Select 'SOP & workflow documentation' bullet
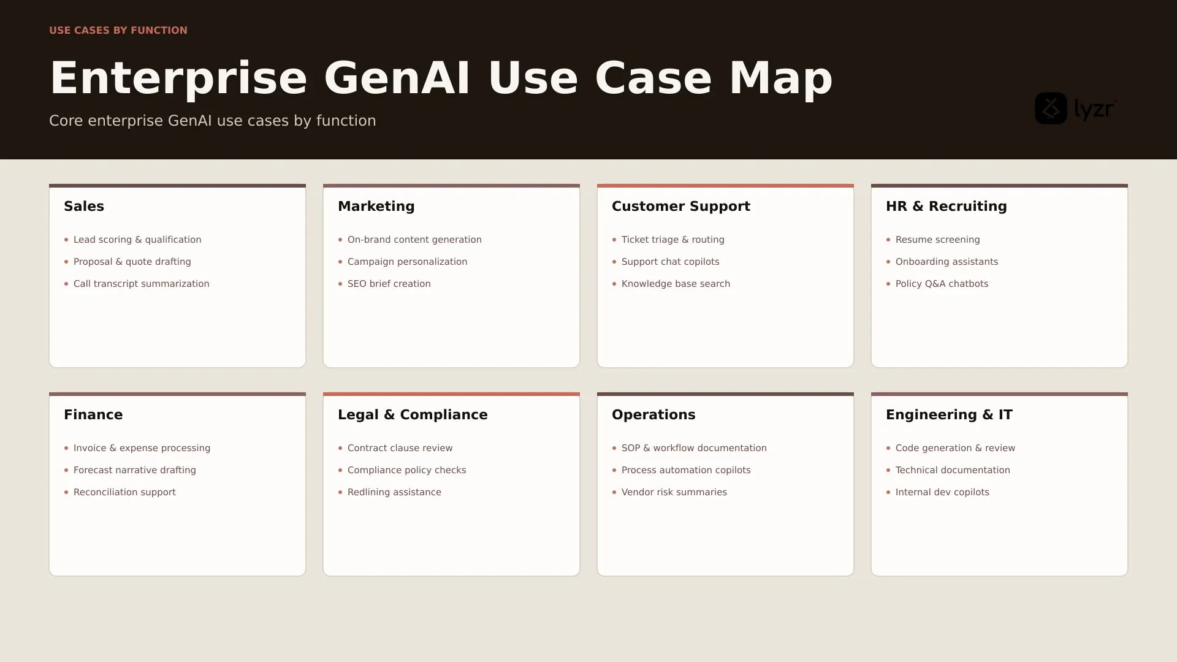The width and height of the screenshot is (1177, 662). pyautogui.click(x=695, y=448)
